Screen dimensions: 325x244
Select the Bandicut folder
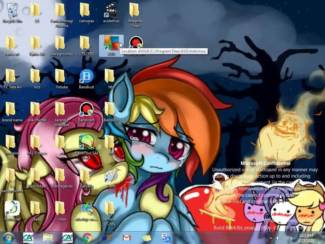point(111,112)
